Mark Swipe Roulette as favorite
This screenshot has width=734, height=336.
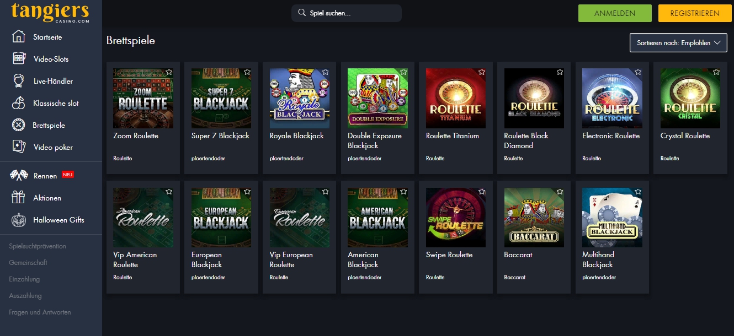pyautogui.click(x=482, y=192)
